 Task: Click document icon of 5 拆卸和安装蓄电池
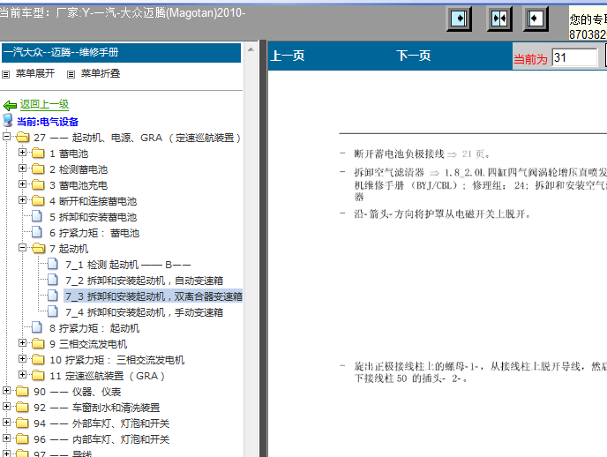pyautogui.click(x=37, y=216)
